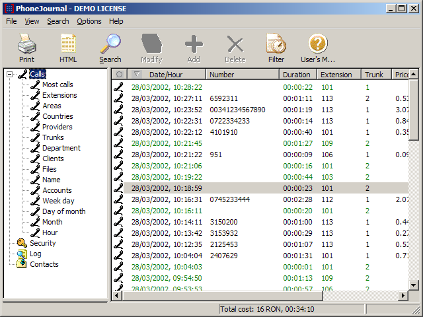Click the Delete X icon
The height and width of the screenshot is (317, 423).
[235, 44]
